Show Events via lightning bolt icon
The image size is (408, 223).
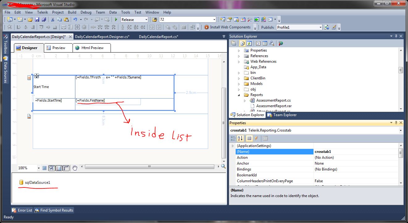(256, 138)
